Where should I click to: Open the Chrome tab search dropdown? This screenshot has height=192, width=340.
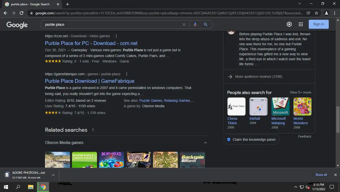[300, 4]
